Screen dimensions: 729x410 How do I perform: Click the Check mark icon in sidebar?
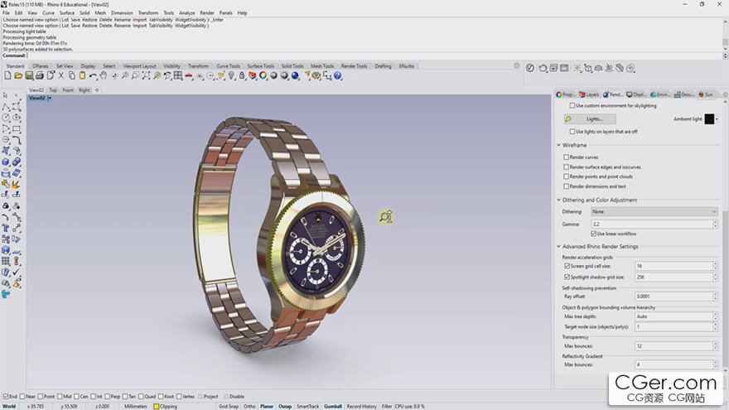pos(17,272)
